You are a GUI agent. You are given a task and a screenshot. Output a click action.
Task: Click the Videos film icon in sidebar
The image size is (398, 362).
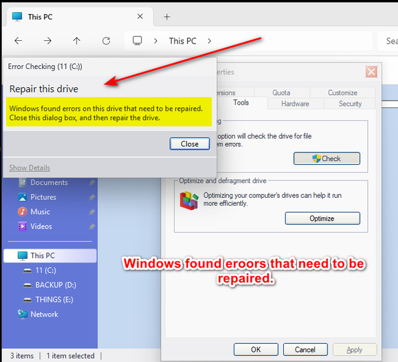(22, 226)
